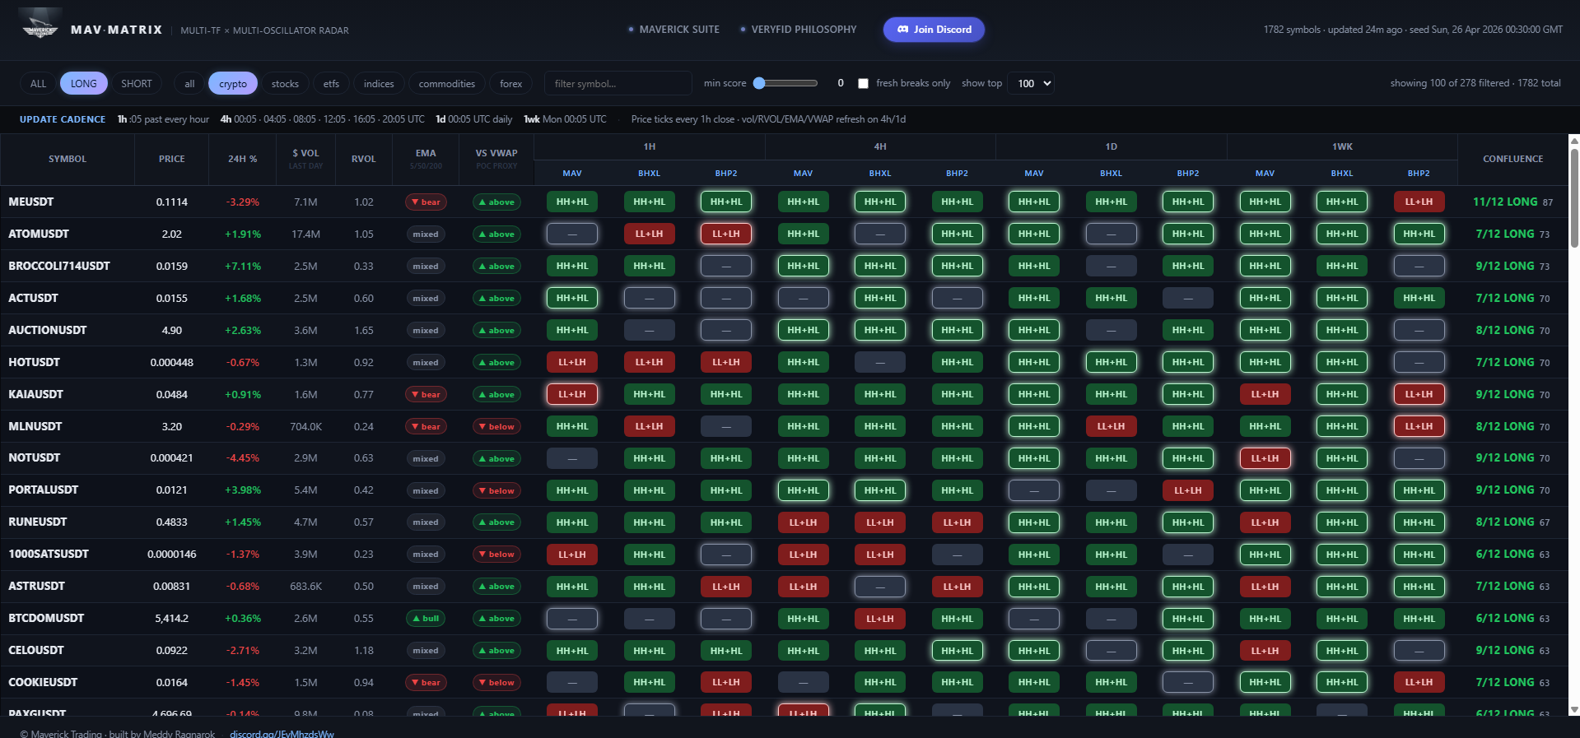The width and height of the screenshot is (1580, 738).
Task: Click the scrollbar up arrow
Action: pos(1574,141)
